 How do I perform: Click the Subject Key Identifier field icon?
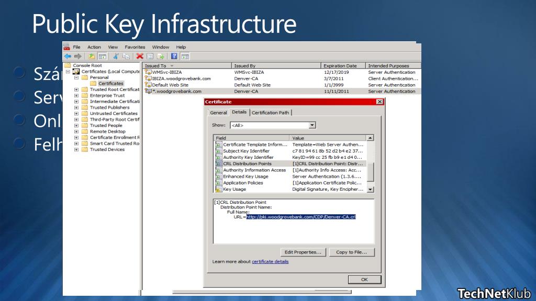219,151
